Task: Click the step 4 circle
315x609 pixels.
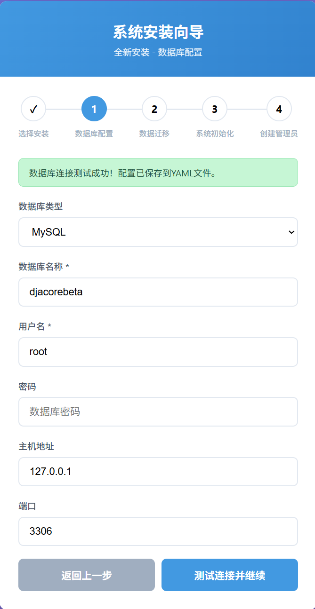Action: point(279,109)
